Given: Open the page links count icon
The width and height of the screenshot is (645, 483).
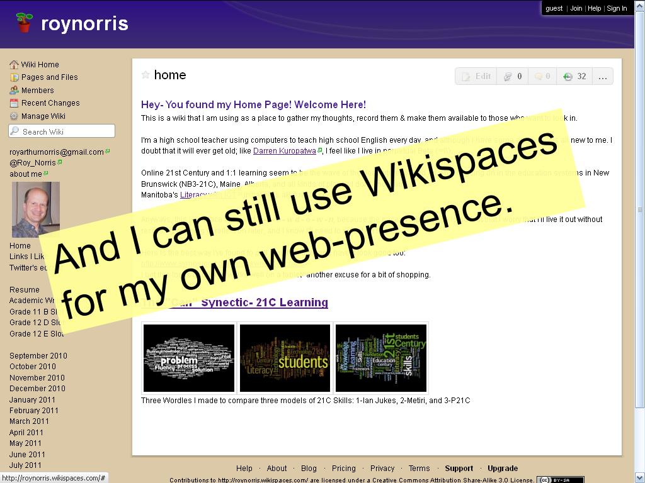Looking at the screenshot, I should coord(508,76).
